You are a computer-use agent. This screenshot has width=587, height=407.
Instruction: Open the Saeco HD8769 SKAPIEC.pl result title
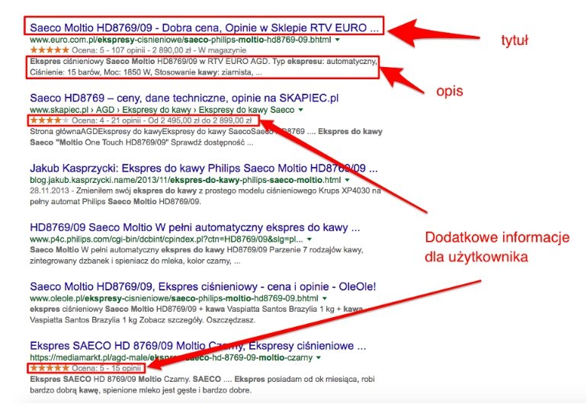(184, 98)
